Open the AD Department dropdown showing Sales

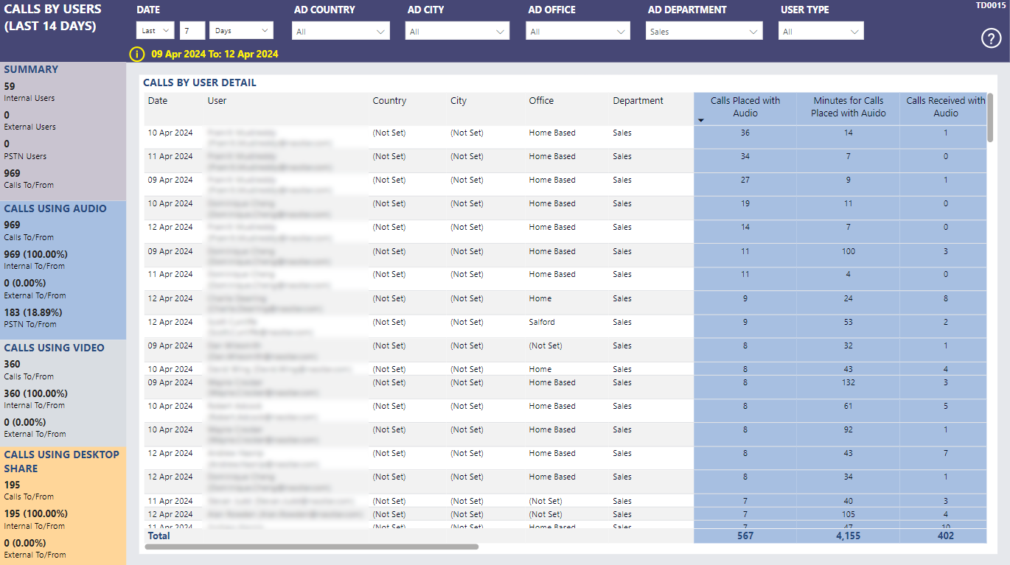pyautogui.click(x=704, y=32)
